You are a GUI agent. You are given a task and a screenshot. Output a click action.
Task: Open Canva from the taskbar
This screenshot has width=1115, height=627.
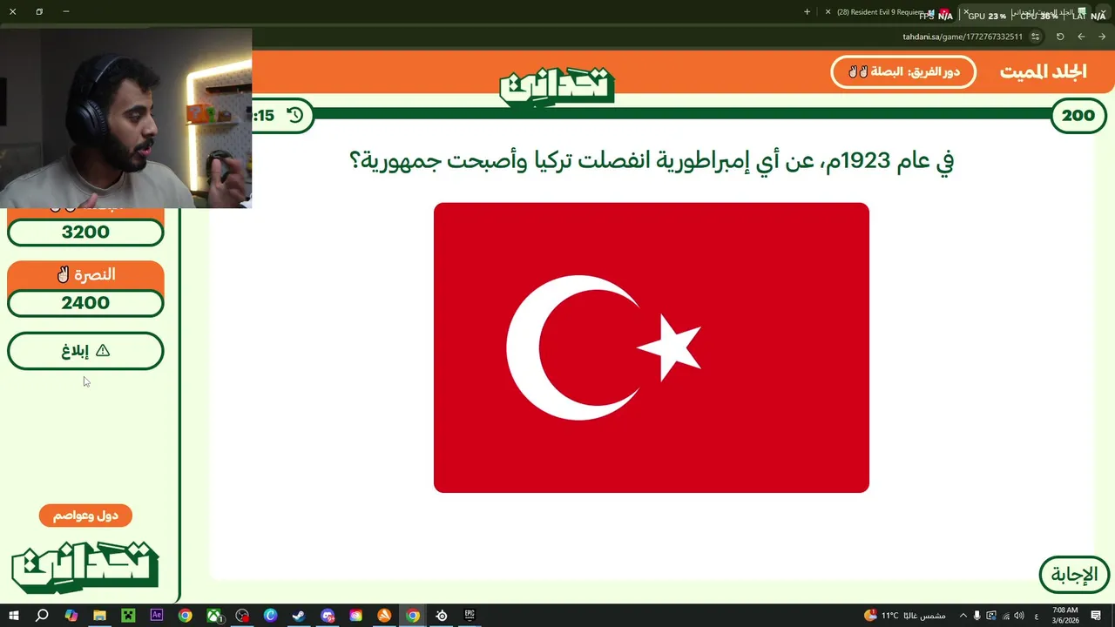(x=270, y=616)
